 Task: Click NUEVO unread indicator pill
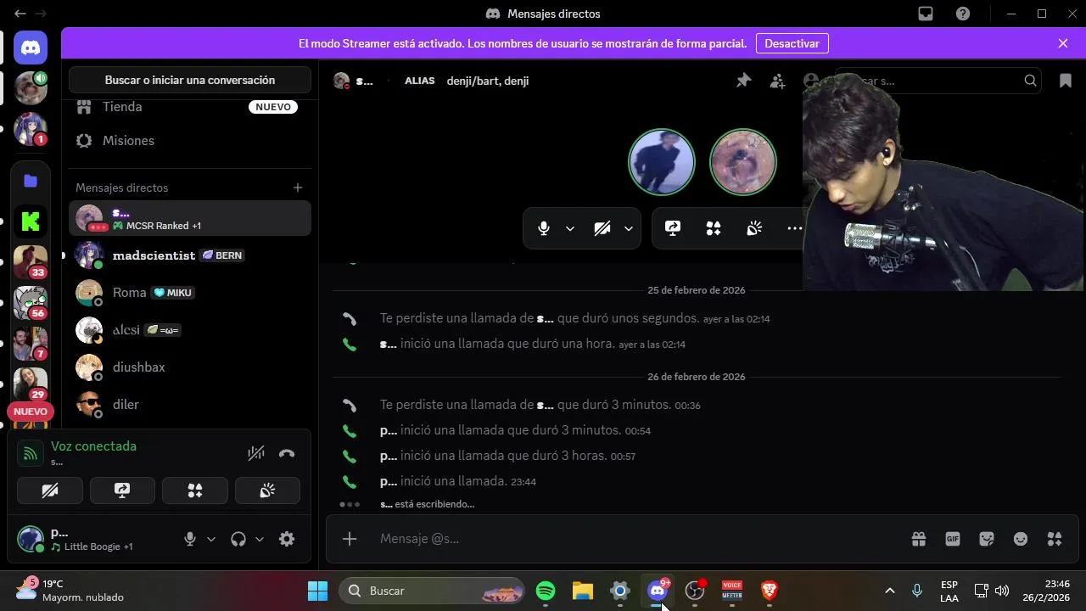tap(31, 412)
